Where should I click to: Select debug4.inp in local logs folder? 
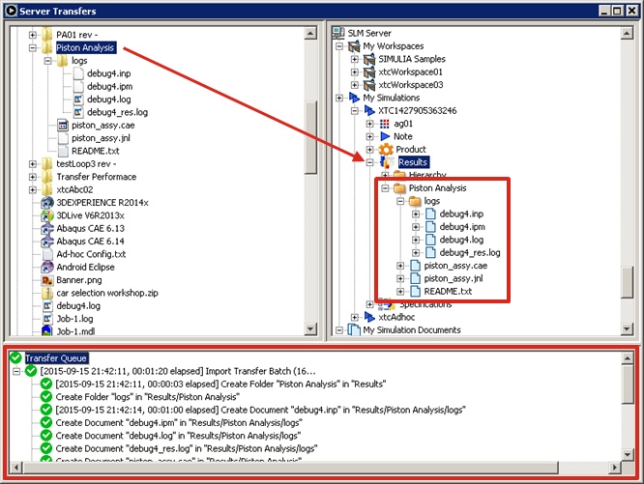109,73
